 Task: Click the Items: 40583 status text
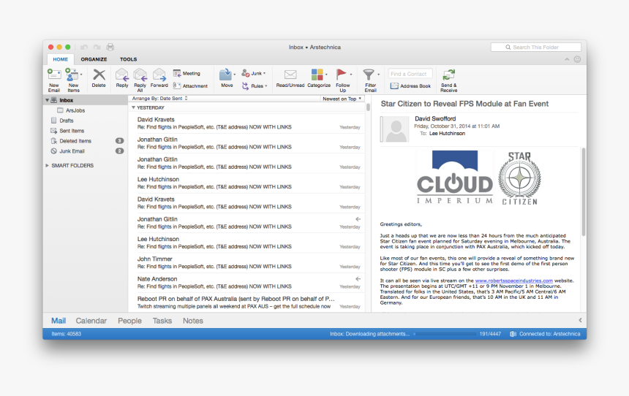pos(66,334)
